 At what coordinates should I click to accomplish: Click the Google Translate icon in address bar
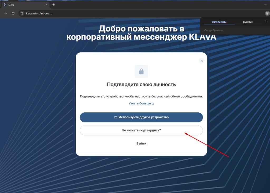pos(267,13)
